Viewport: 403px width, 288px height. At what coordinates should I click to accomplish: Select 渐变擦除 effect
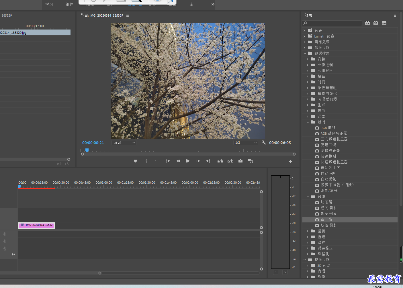(328, 213)
